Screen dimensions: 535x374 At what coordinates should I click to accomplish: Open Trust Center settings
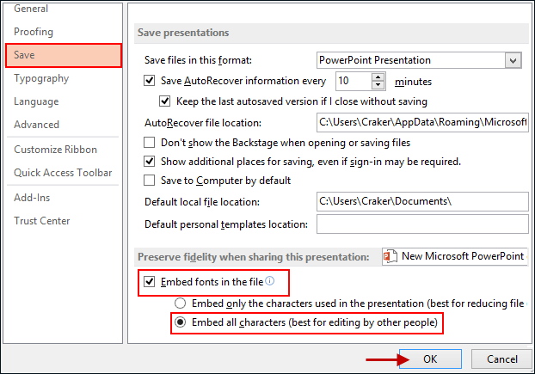pos(41,221)
